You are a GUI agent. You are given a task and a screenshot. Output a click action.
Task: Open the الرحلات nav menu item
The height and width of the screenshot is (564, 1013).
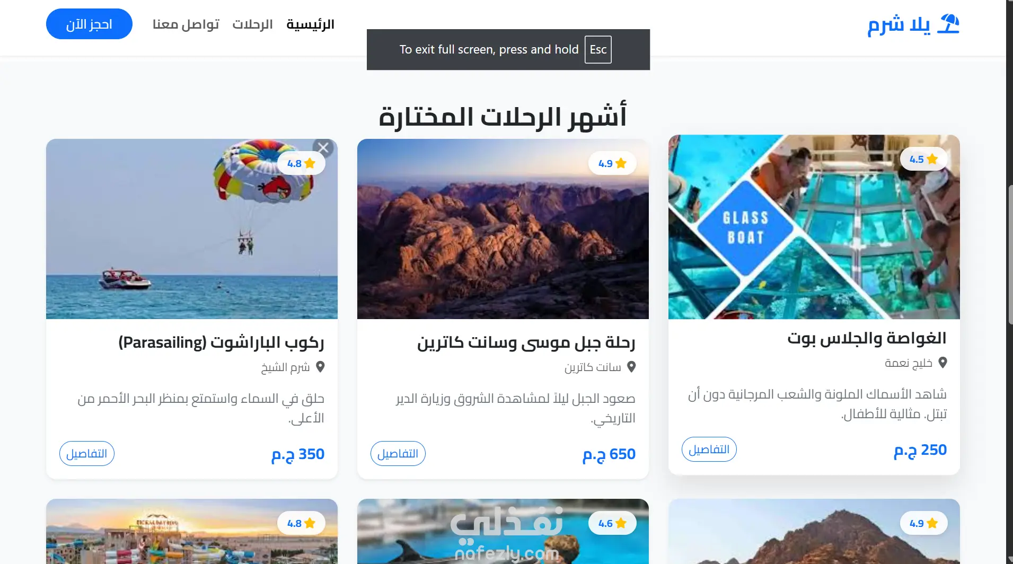(x=252, y=24)
